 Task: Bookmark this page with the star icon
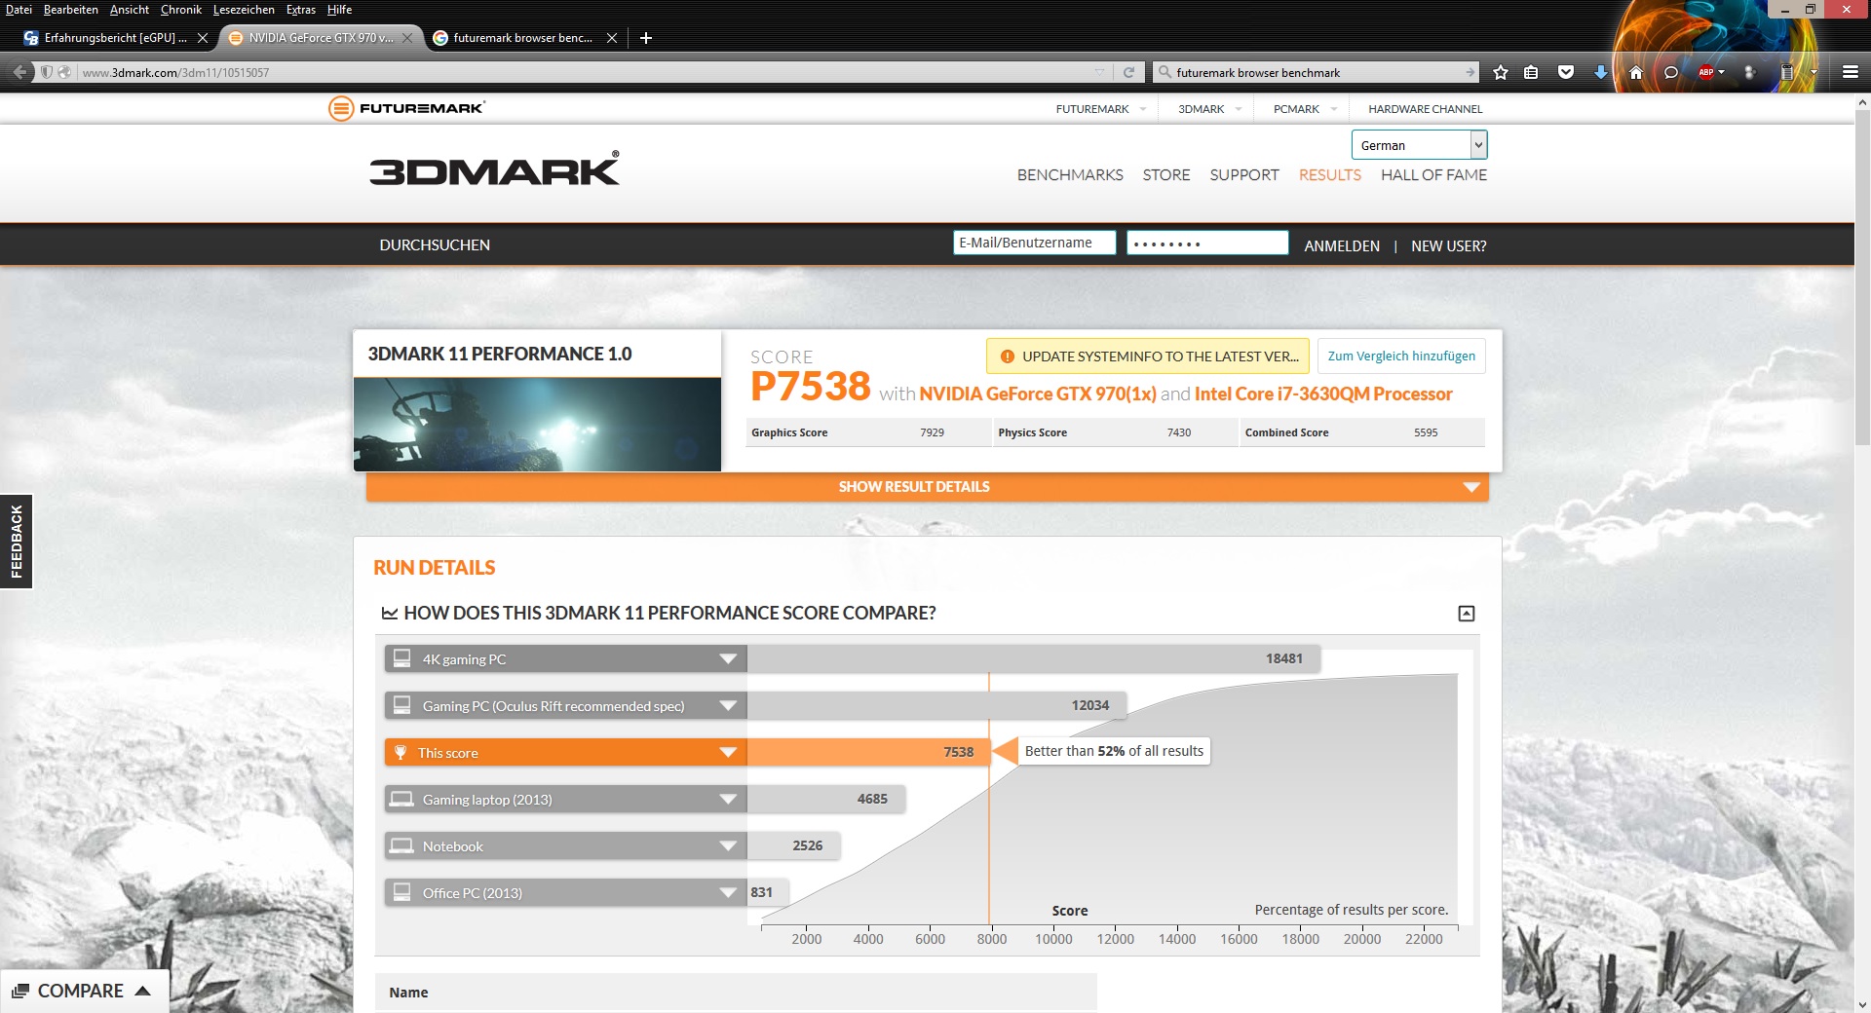point(1501,72)
